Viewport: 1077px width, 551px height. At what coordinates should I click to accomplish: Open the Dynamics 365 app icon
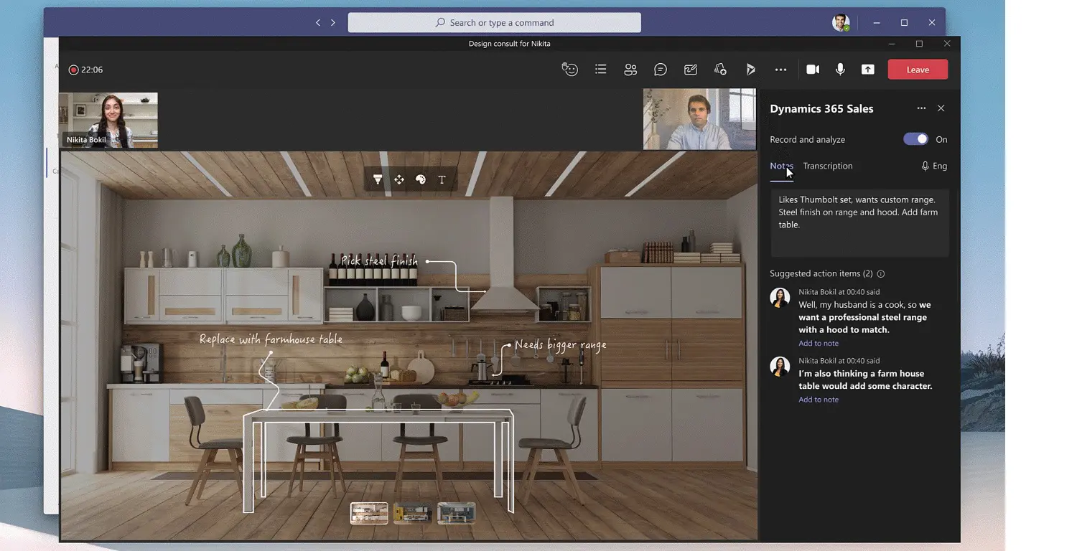pyautogui.click(x=751, y=69)
